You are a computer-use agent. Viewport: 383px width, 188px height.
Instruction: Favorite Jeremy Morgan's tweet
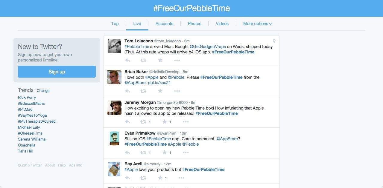pyautogui.click(x=165, y=122)
